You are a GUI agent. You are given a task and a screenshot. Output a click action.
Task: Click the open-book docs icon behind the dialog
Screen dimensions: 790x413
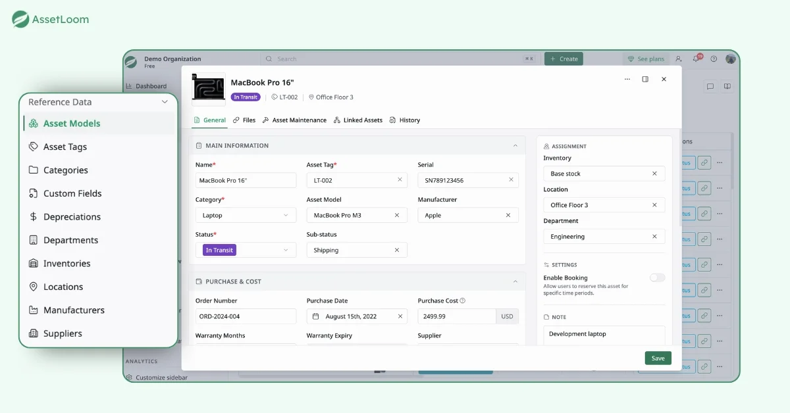tap(727, 86)
